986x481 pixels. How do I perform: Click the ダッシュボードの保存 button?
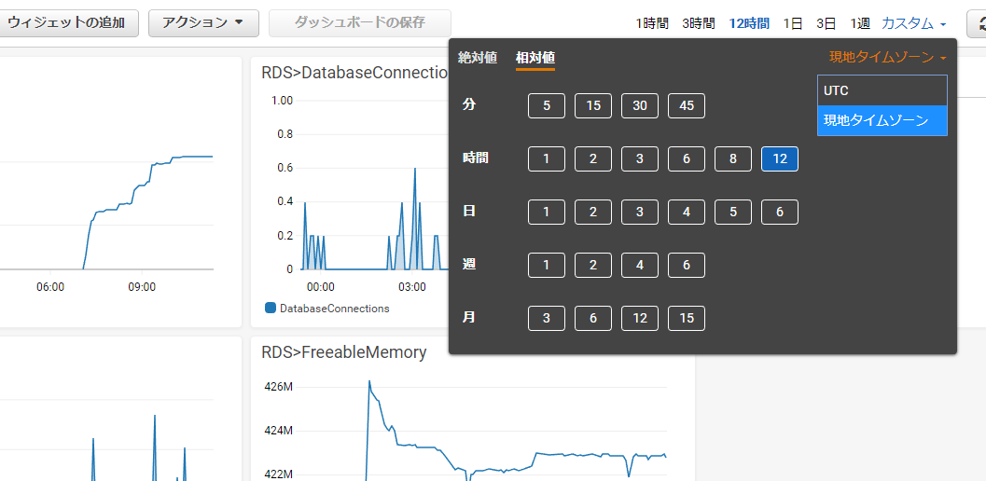[x=360, y=23]
